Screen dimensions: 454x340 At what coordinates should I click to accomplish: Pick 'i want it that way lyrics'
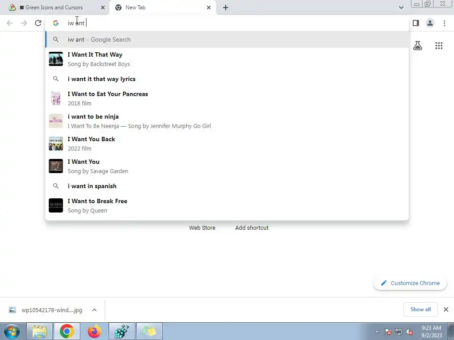coord(227,79)
